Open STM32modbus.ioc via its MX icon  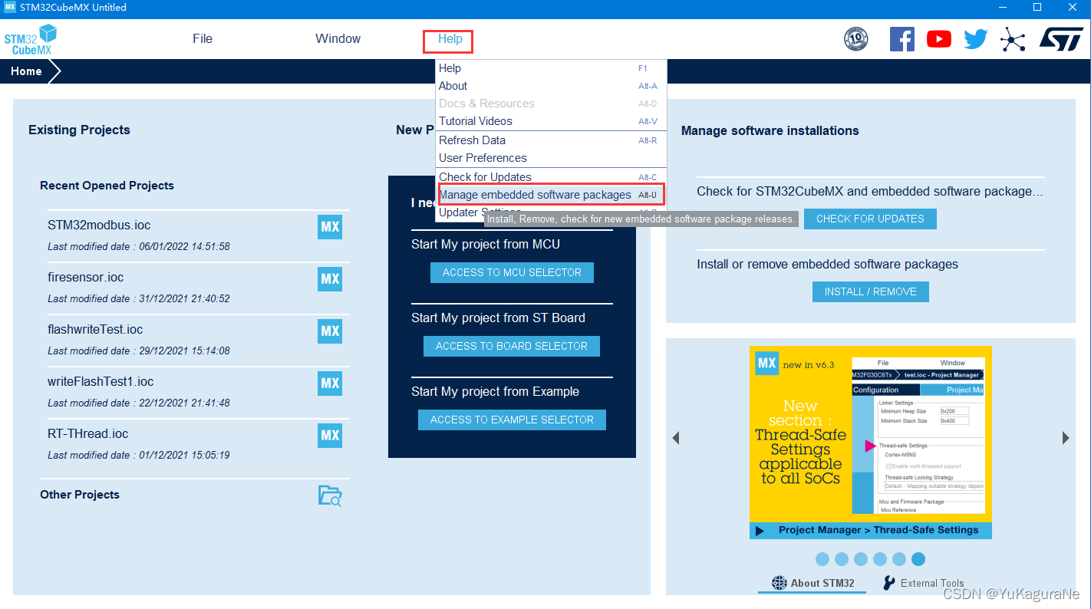(330, 227)
